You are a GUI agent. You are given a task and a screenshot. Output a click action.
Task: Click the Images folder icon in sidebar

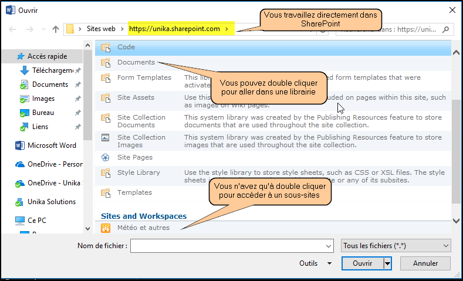24,99
